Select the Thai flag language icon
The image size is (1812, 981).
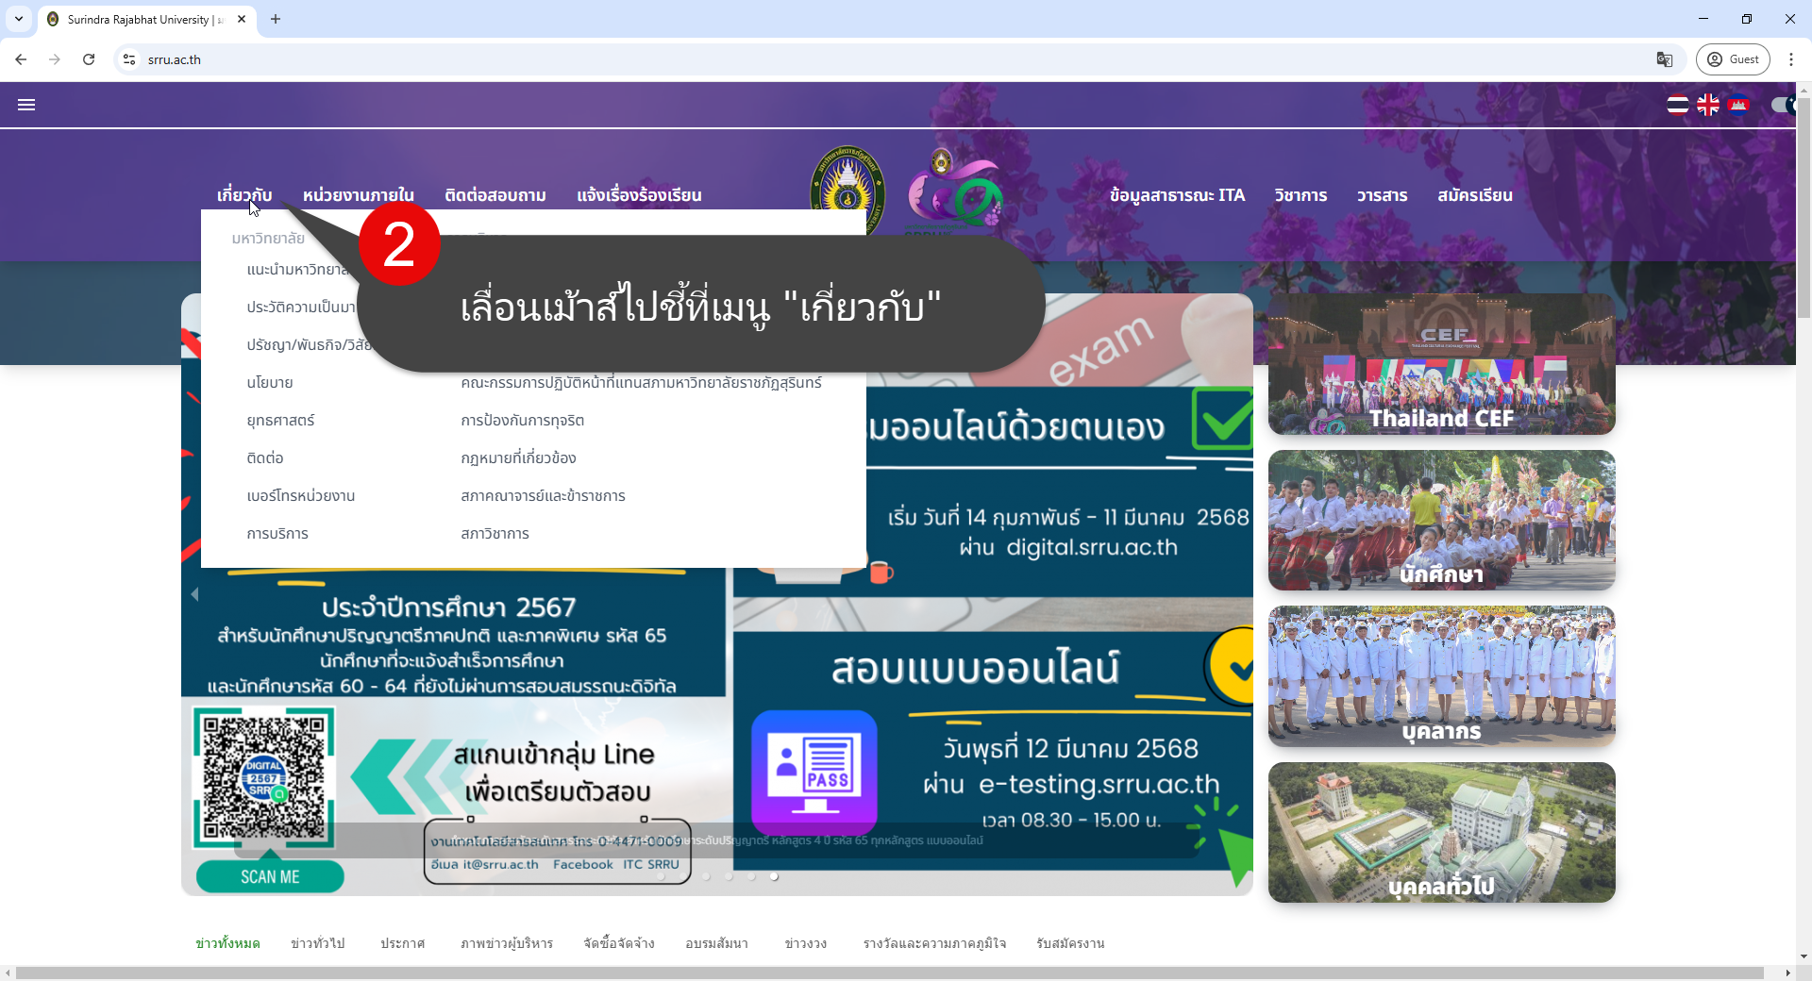[1678, 105]
